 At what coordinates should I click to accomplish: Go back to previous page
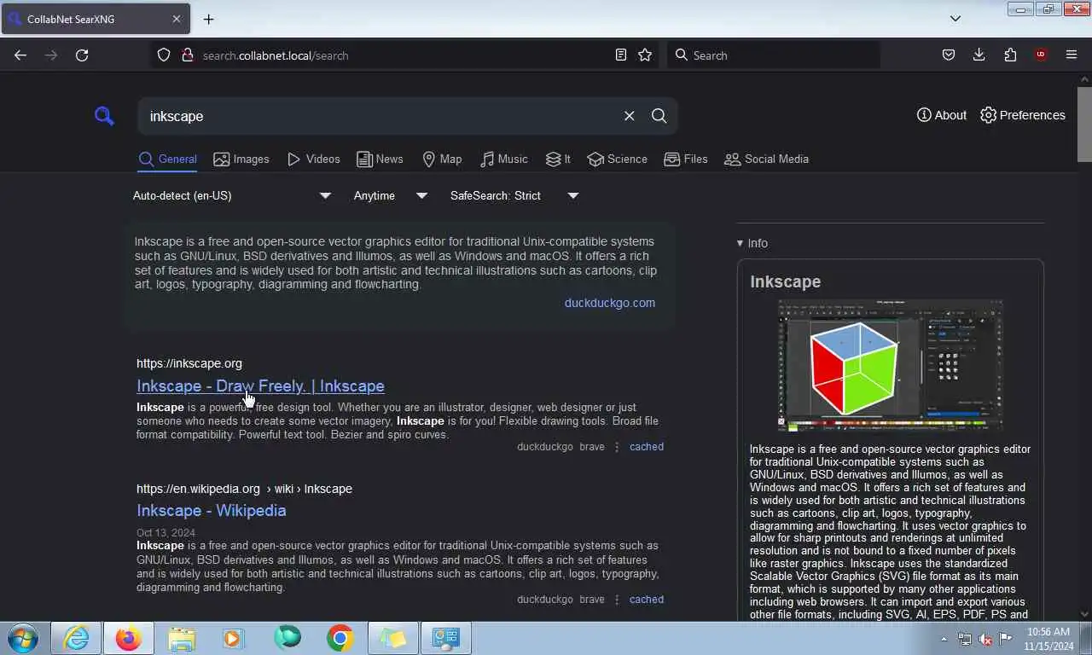tap(20, 55)
